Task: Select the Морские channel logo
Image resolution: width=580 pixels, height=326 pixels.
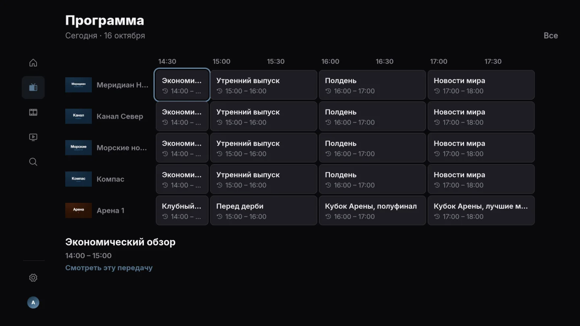Action: (x=79, y=148)
